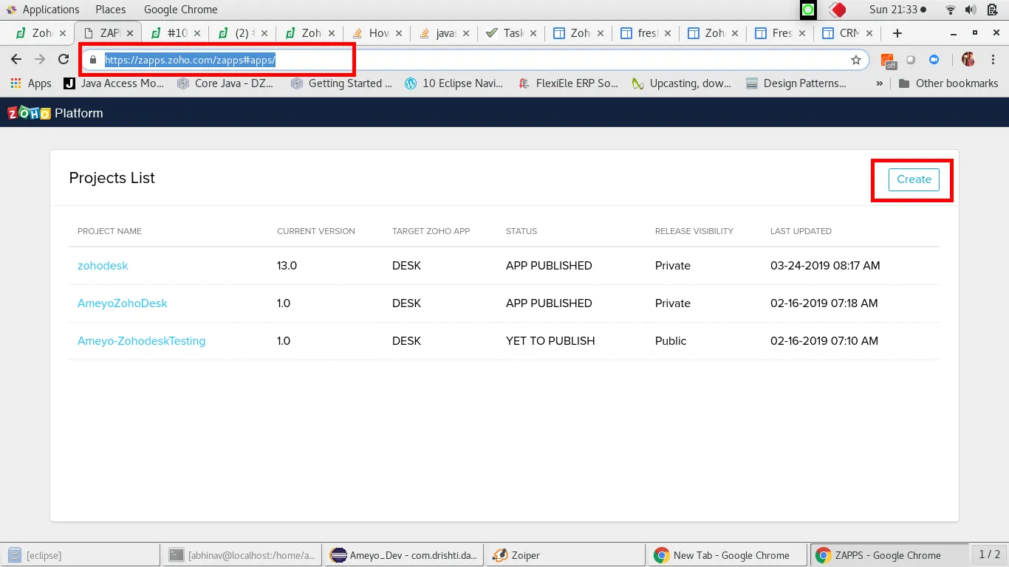1009x567 pixels.
Task: Open the blue video camera extension
Action: point(934,60)
